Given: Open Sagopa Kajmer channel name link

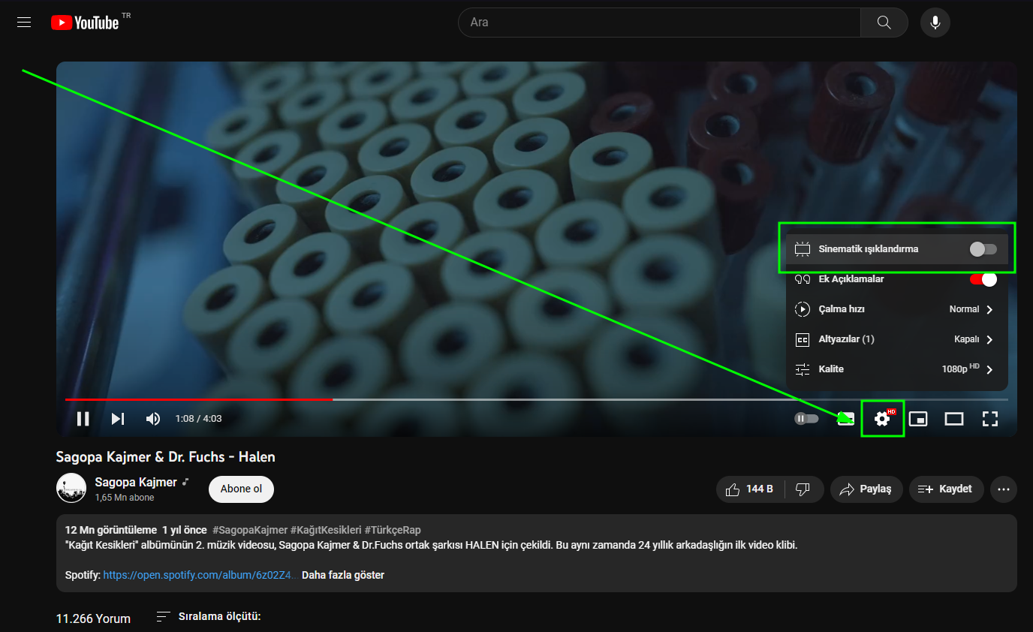Looking at the screenshot, I should click(136, 482).
